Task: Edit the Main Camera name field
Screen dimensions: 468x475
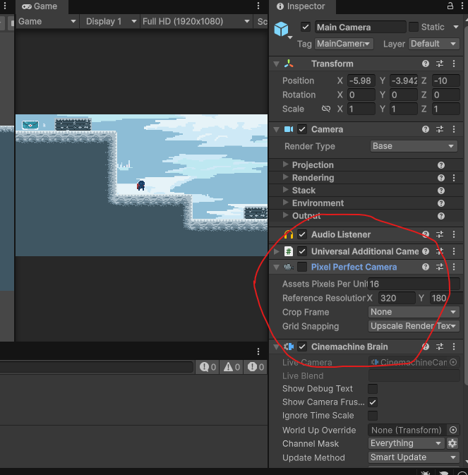Action: point(361,28)
